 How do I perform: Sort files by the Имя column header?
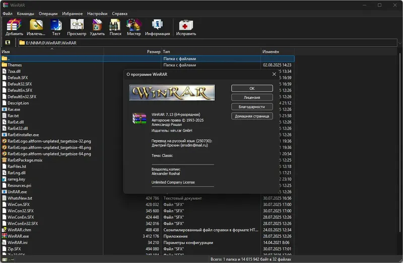click(x=52, y=52)
